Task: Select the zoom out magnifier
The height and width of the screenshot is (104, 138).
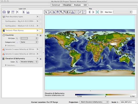Action: click(65, 12)
